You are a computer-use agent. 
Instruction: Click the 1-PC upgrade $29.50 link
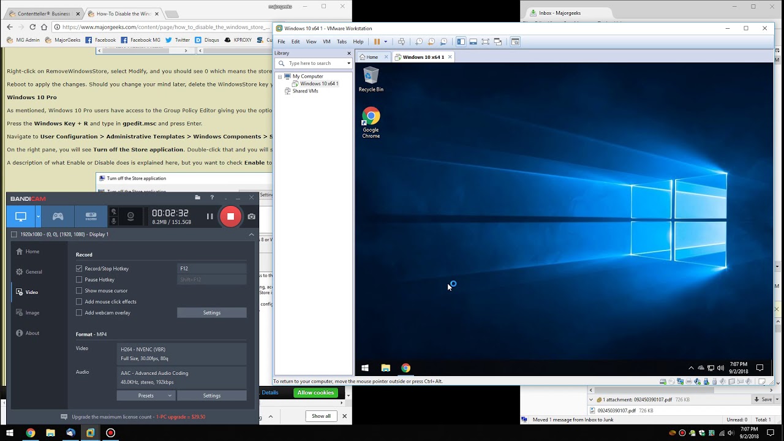[x=181, y=417]
